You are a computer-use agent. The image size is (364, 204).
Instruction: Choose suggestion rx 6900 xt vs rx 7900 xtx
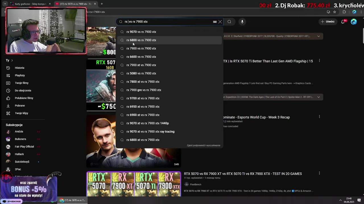point(169,115)
